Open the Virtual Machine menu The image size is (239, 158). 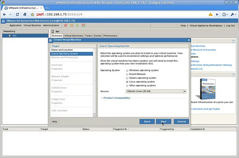(x=32, y=25)
